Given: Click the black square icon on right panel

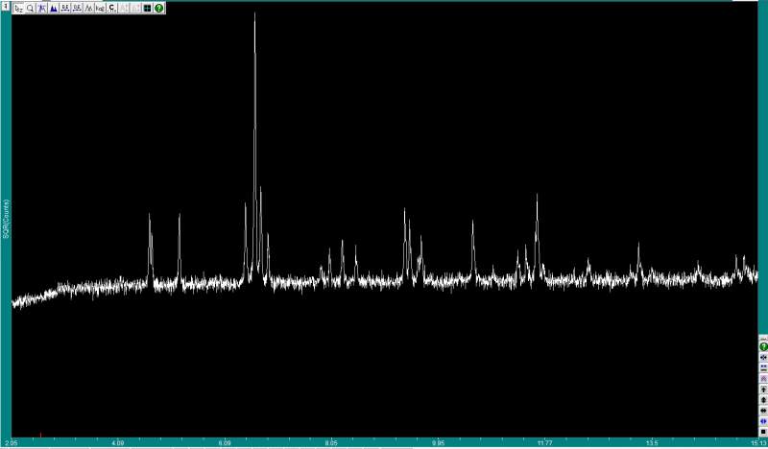Looking at the screenshot, I should click(x=763, y=432).
